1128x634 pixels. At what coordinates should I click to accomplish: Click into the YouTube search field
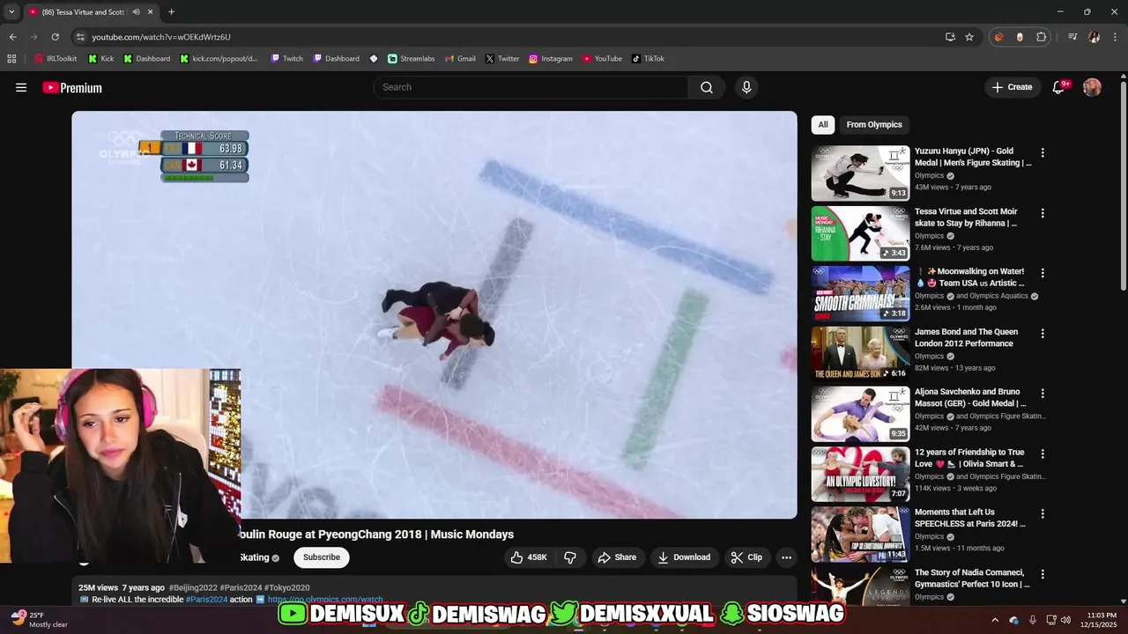coord(531,87)
